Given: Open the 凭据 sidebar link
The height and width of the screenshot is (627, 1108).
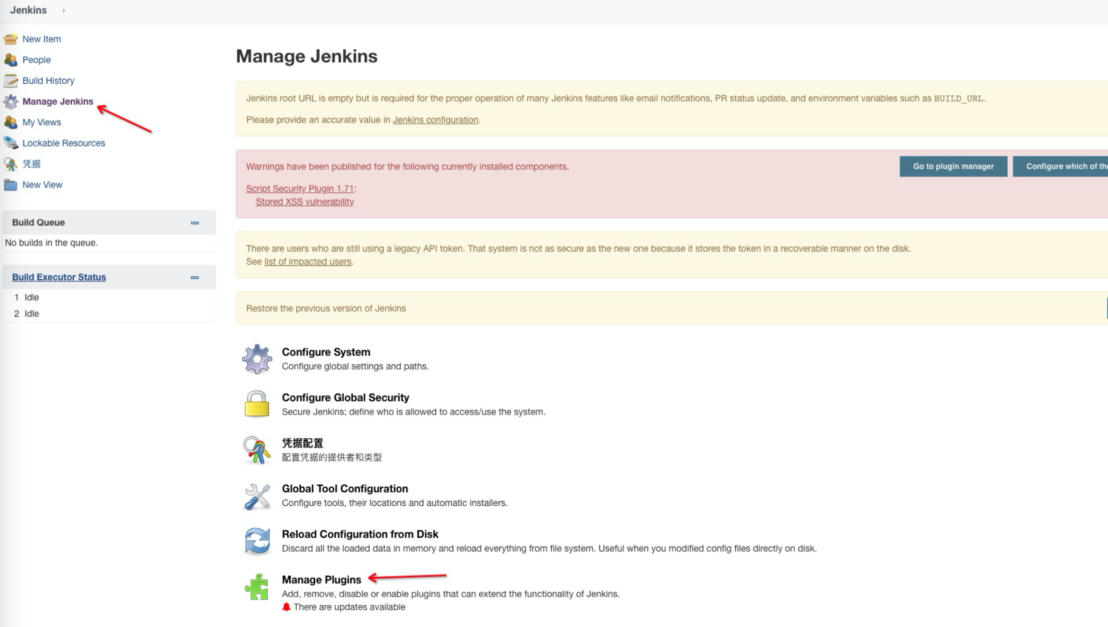Looking at the screenshot, I should (x=31, y=164).
